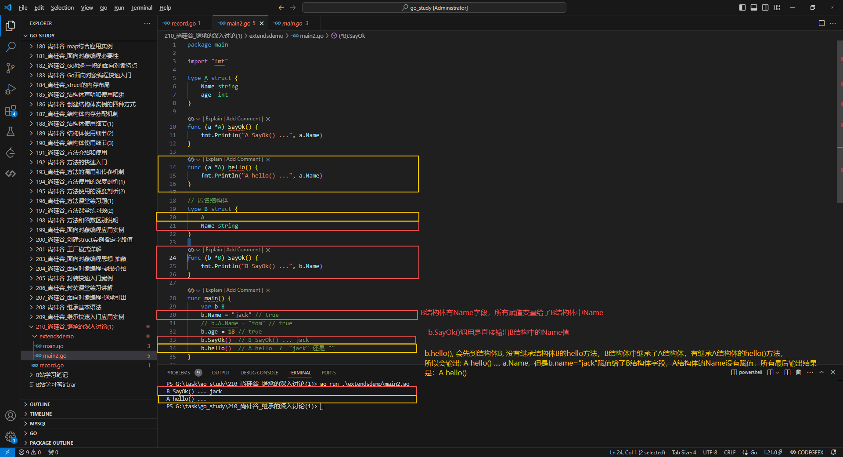Close the main2.go editor tab
843x457 pixels.
[262, 23]
